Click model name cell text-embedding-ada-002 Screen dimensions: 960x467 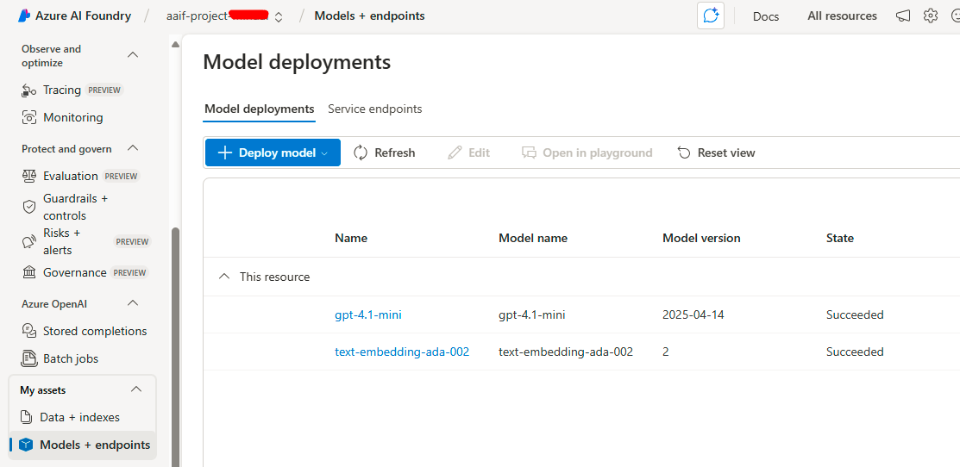(x=566, y=352)
